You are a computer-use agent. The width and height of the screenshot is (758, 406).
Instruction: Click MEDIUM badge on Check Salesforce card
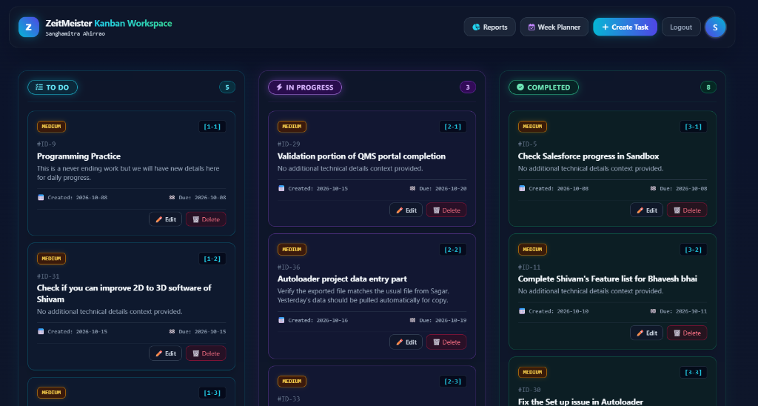[532, 126]
